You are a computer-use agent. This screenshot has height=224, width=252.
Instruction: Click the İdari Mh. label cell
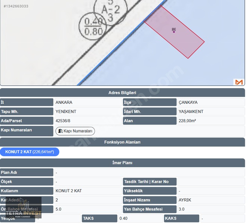tap(150, 111)
